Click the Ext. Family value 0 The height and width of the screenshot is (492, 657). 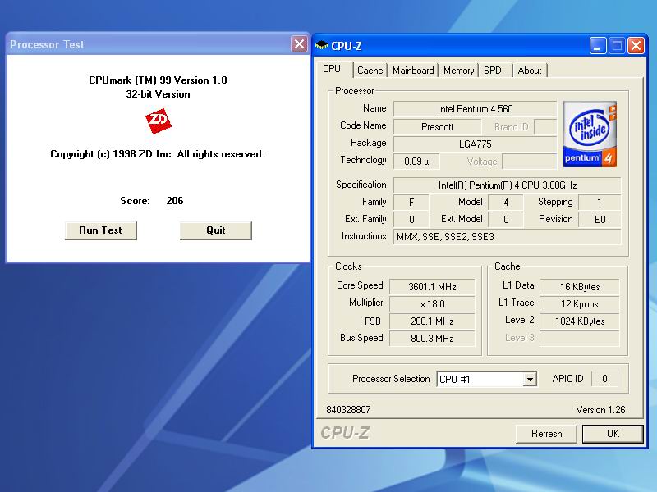point(411,220)
